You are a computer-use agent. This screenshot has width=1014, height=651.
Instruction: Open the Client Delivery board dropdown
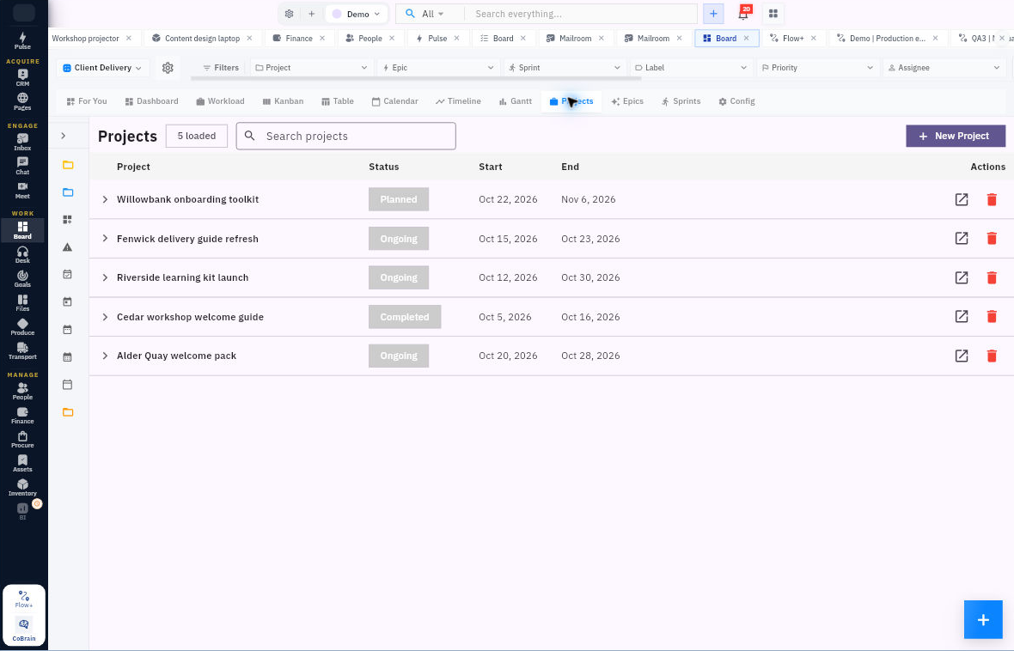[103, 67]
